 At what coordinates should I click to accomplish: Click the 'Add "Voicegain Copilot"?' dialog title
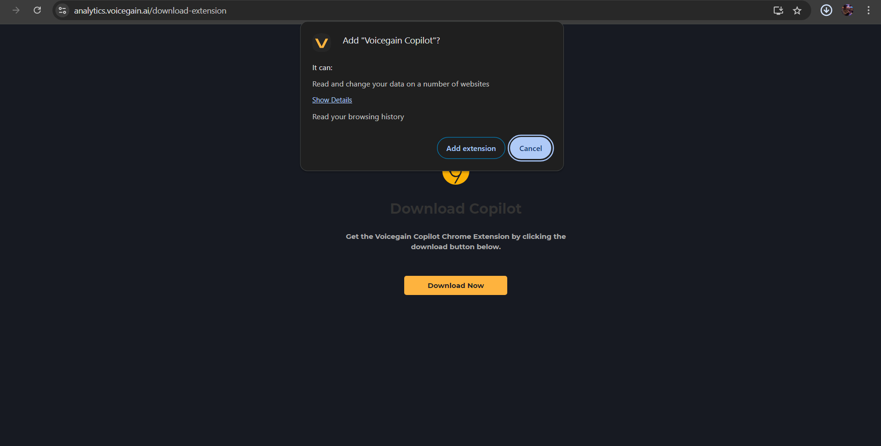point(391,41)
